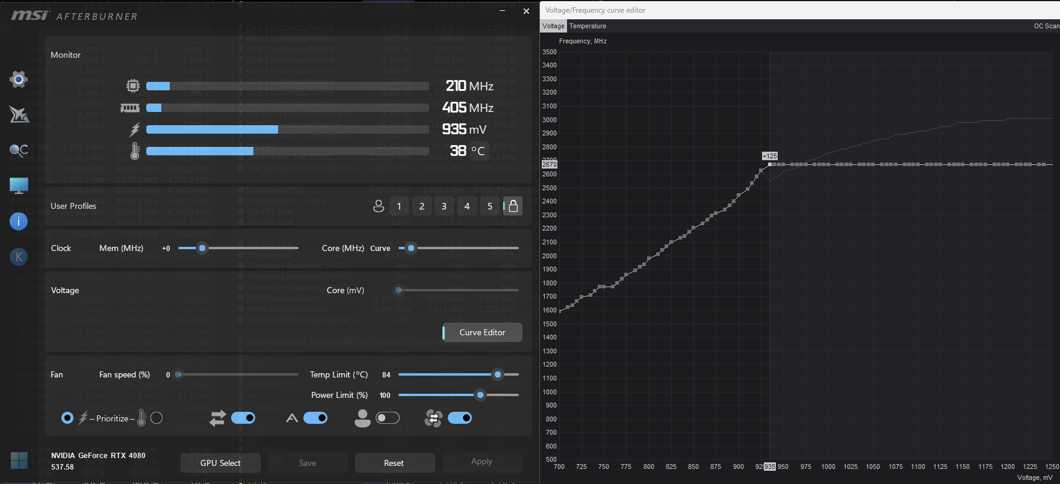The width and height of the screenshot is (1060, 484).
Task: Click the memory clock slider handle
Action: coord(202,248)
